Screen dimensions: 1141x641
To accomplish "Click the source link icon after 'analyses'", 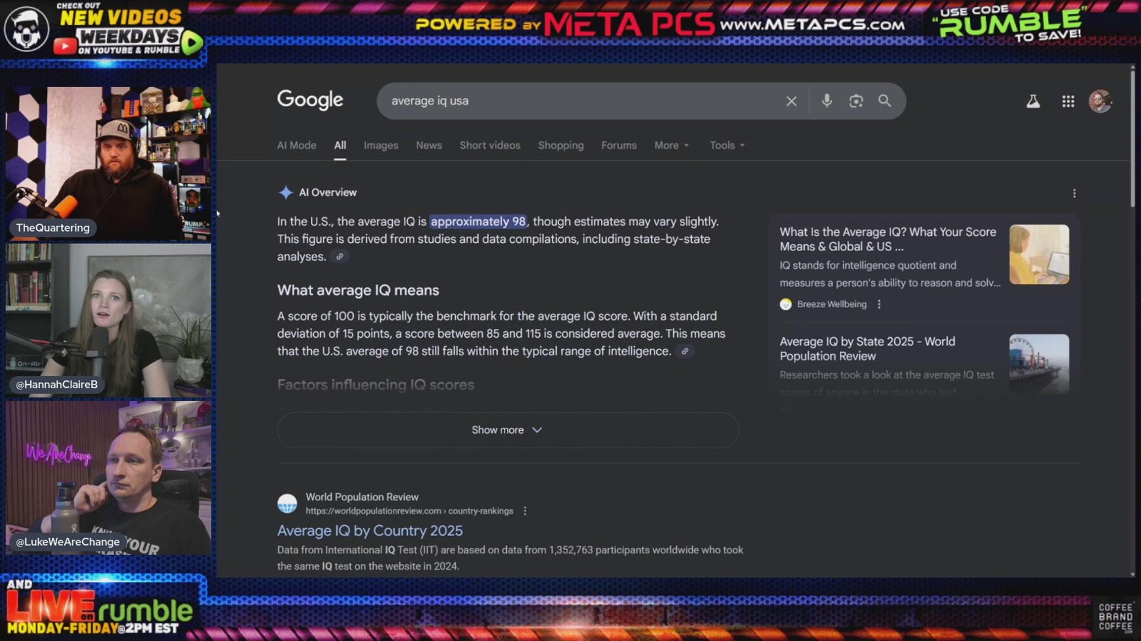I will 340,257.
